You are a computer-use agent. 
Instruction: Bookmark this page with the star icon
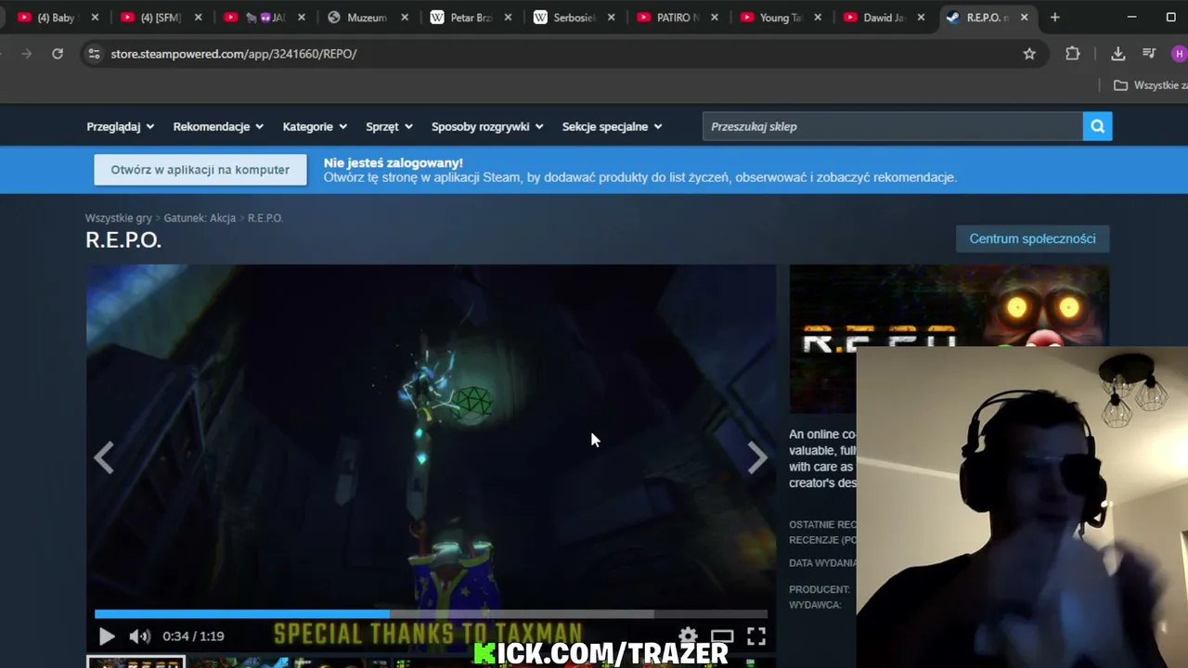pos(1029,54)
